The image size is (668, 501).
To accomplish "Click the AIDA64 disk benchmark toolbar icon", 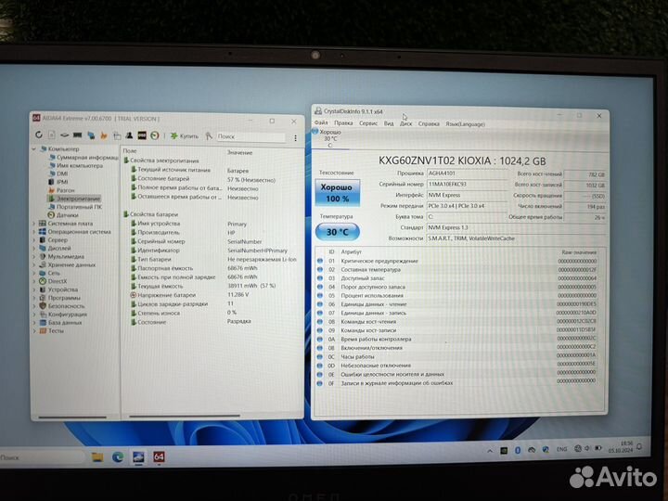I will pyautogui.click(x=64, y=135).
